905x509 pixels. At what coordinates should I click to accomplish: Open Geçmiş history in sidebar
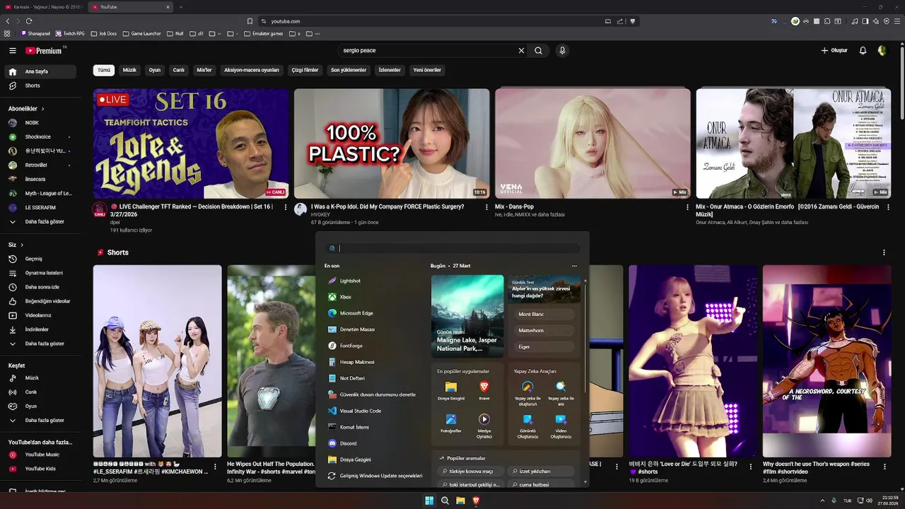coord(41,259)
